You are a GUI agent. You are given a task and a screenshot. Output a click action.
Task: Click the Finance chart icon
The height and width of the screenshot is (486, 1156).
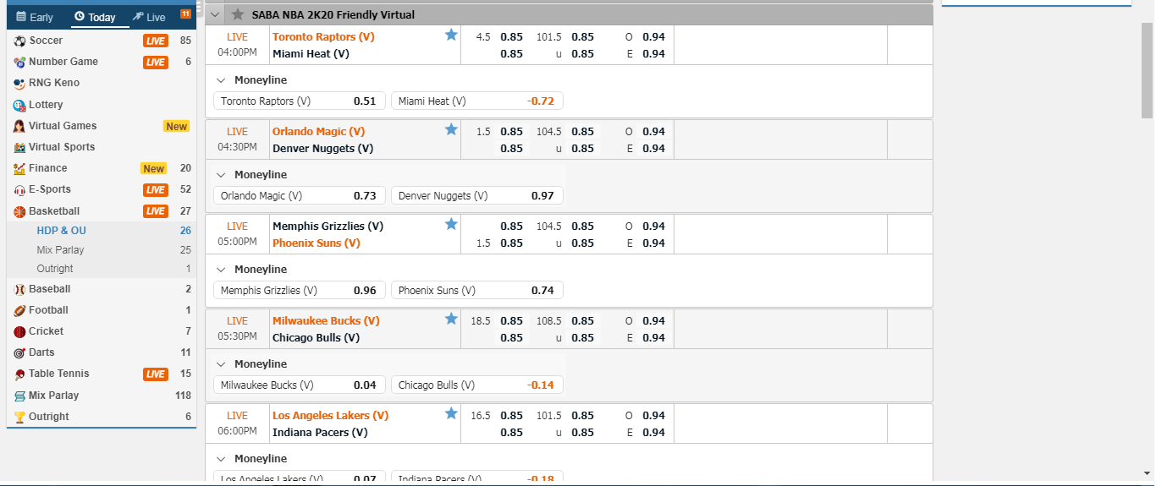19,168
